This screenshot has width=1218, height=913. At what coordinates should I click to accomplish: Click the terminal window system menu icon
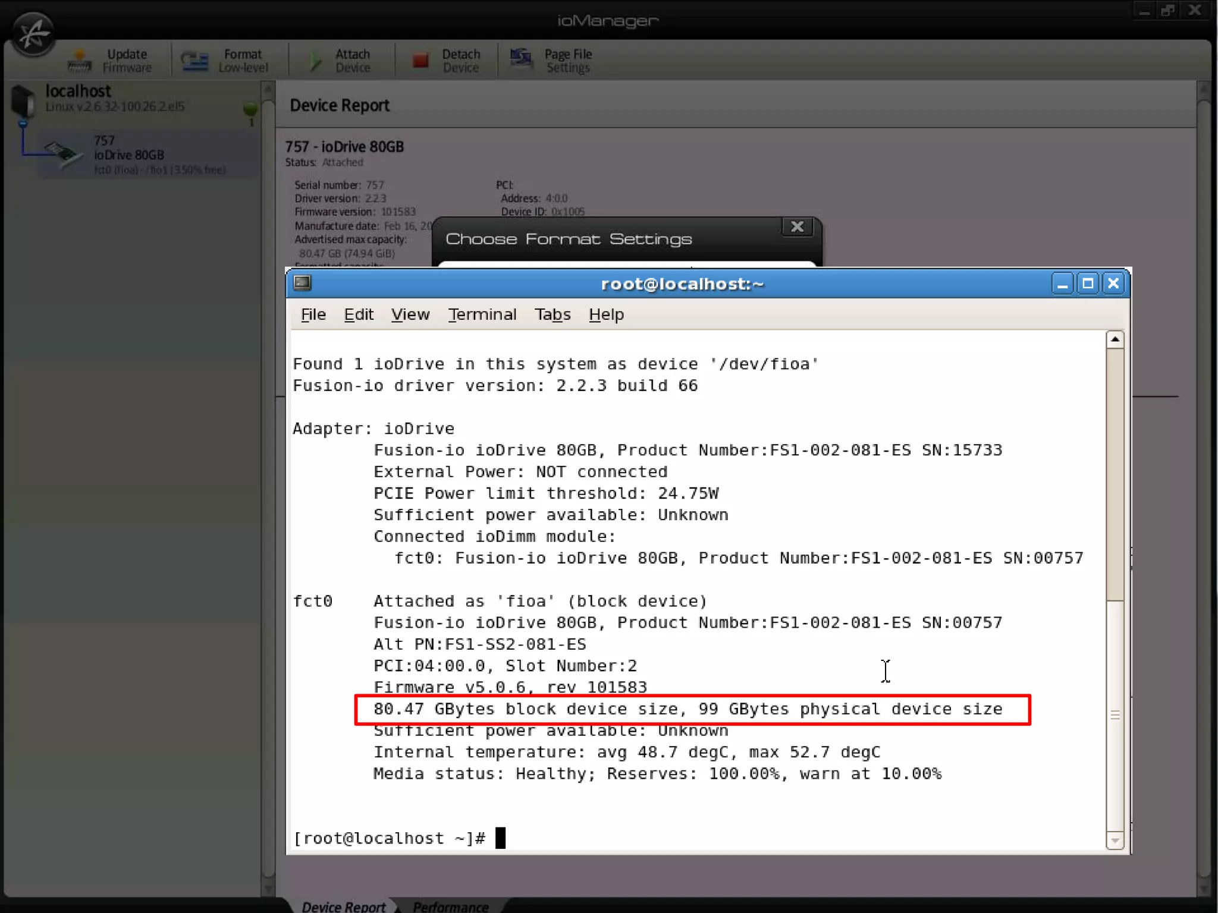302,283
